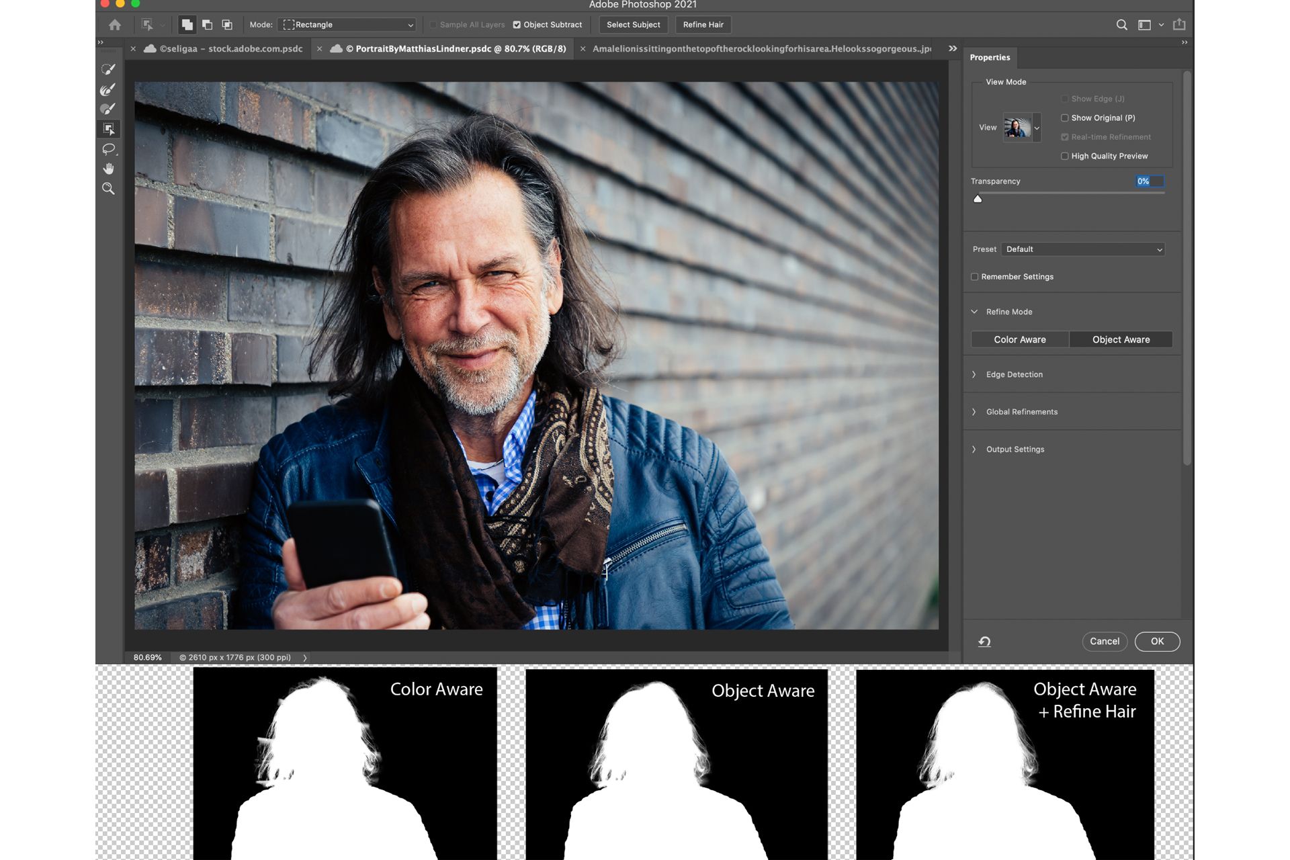1290x860 pixels.
Task: Select the Brush tool in the left toolbar
Action: pos(107,108)
